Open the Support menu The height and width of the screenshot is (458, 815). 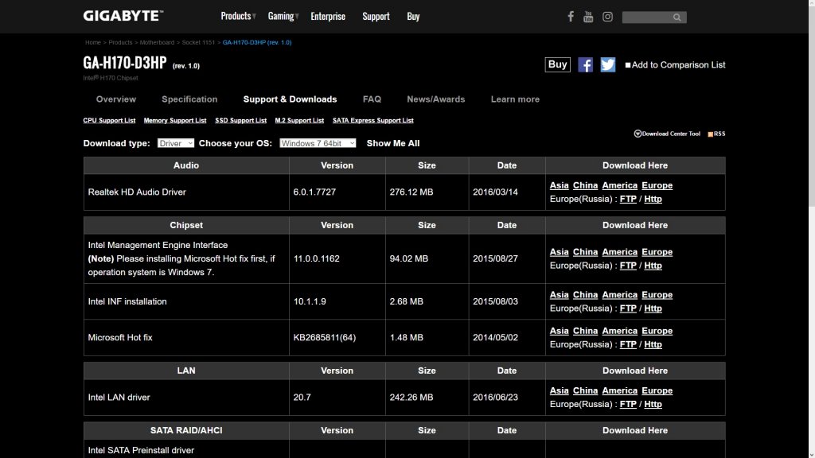coord(376,16)
